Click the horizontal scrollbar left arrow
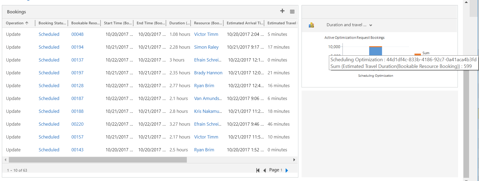The image size is (479, 181). (5, 160)
